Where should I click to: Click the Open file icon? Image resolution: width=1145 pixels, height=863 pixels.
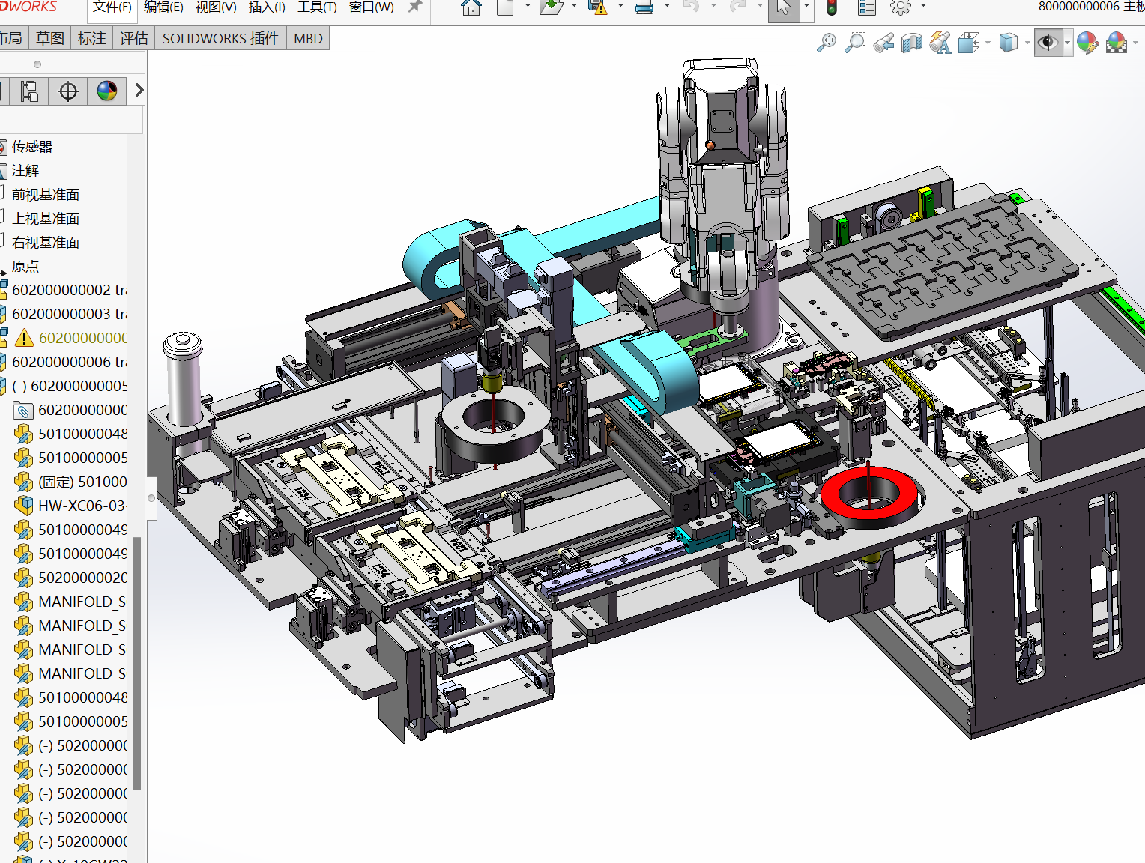tap(551, 7)
